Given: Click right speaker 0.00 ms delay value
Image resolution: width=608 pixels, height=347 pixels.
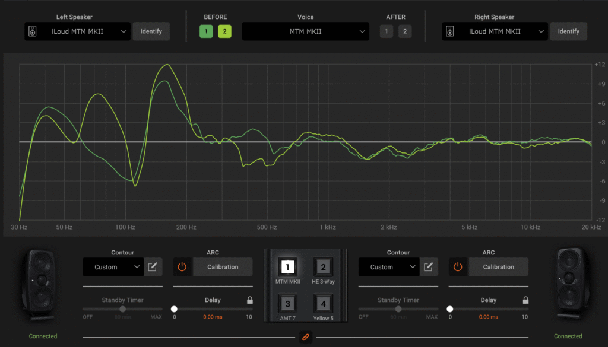Looking at the screenshot, I should tap(488, 317).
